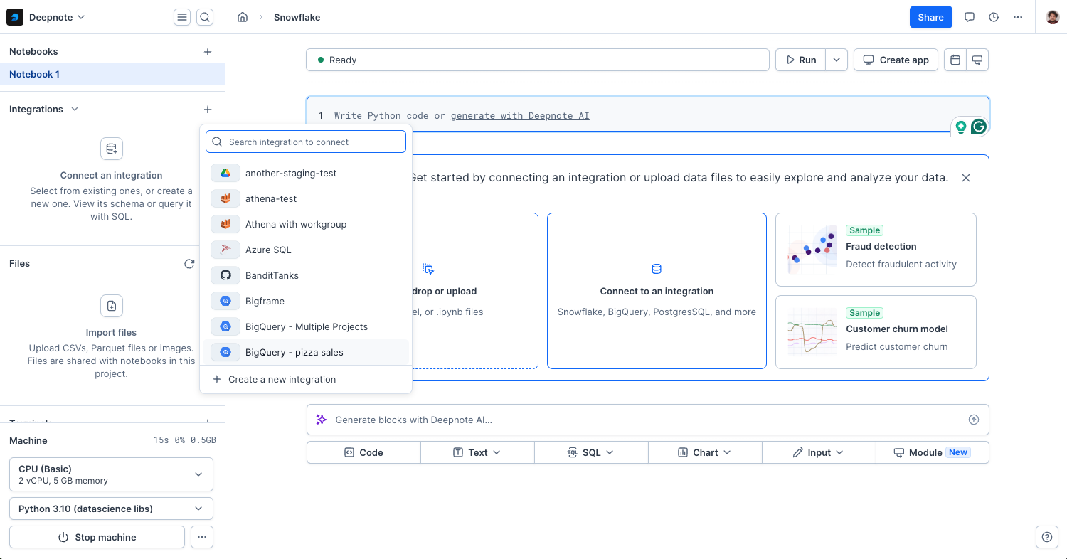Add an integration with the plus icon
1067x559 pixels.
pos(208,109)
